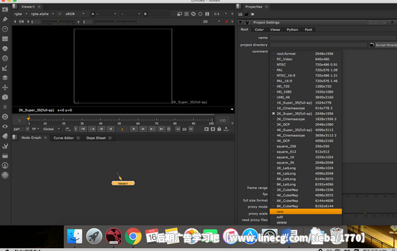The width and height of the screenshot is (397, 251).
Task: Open the Global frame range dropdown
Action: pyautogui.click(x=52, y=129)
